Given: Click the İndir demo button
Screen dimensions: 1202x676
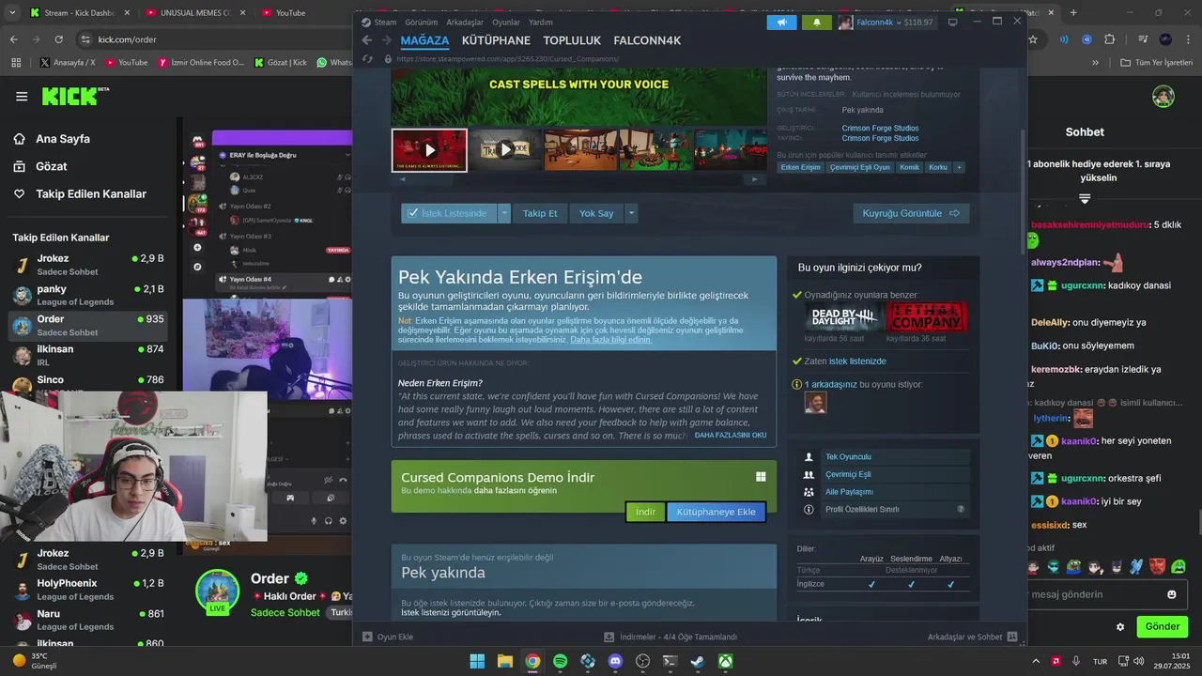Looking at the screenshot, I should 645,512.
